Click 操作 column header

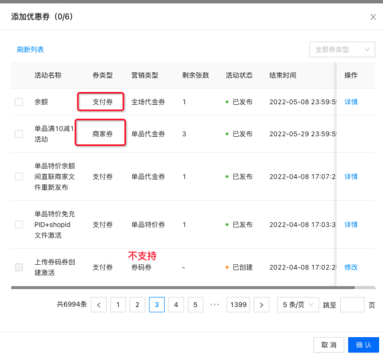coord(351,75)
